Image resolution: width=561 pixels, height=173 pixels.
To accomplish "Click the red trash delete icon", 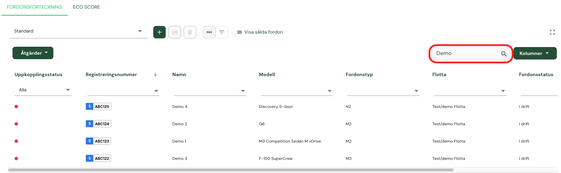I will (x=190, y=32).
